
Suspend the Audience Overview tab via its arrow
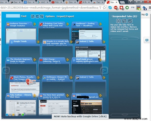pos(35,24)
